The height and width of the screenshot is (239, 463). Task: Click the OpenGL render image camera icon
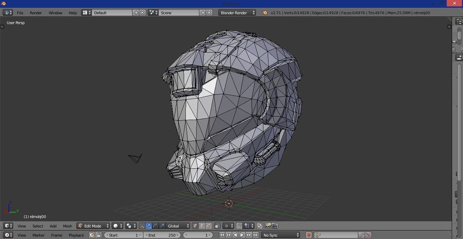(268, 226)
